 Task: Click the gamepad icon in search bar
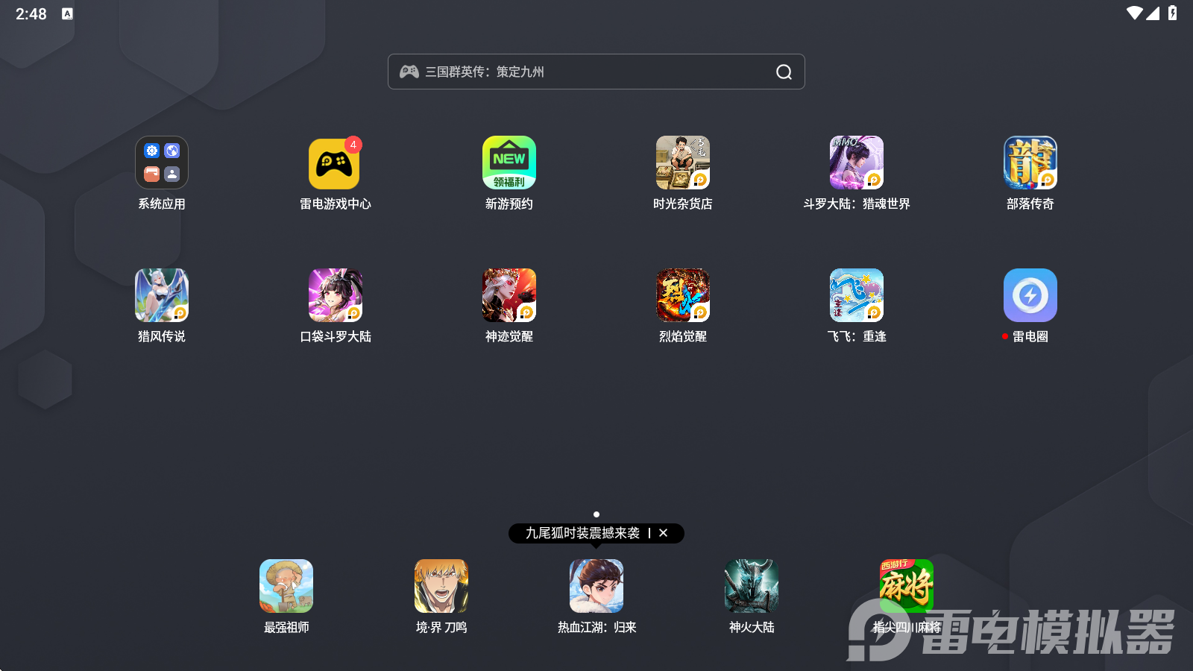pyautogui.click(x=409, y=72)
